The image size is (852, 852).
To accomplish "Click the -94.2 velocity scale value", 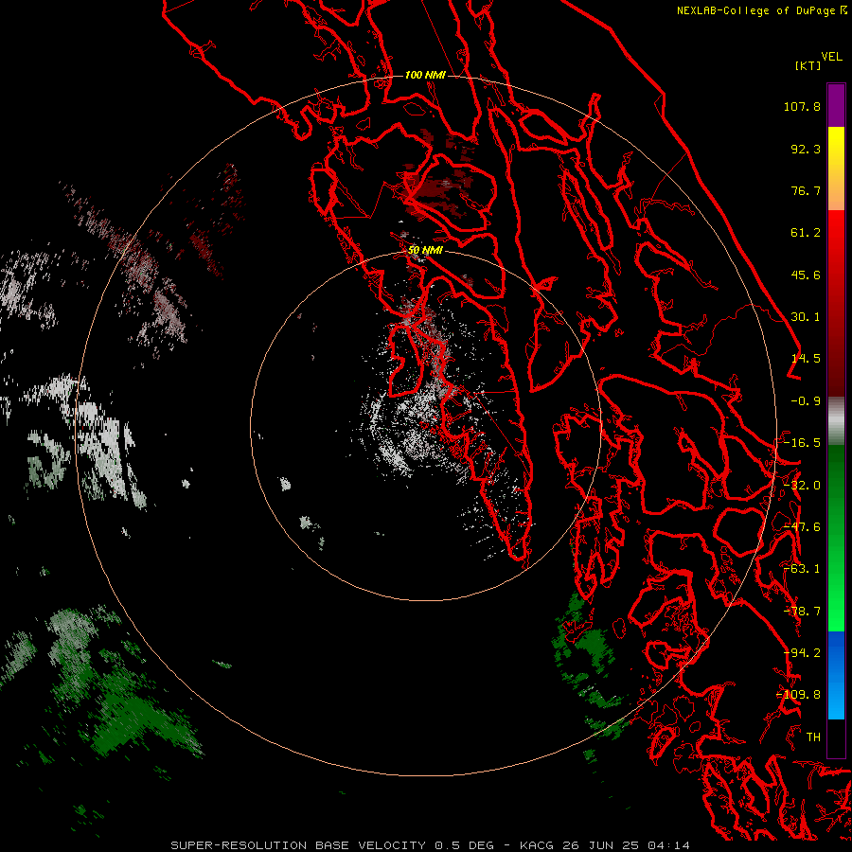I will (802, 653).
